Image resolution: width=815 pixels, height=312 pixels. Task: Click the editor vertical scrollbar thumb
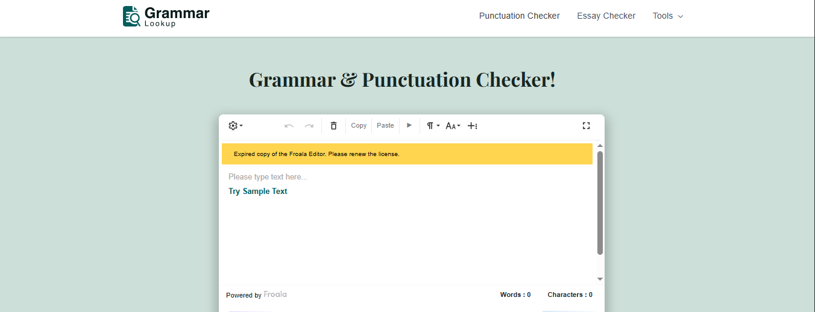600,203
